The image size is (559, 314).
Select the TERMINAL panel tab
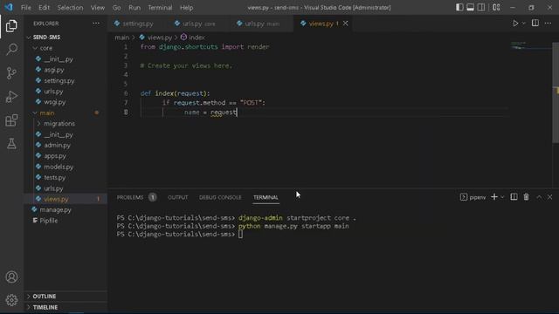coord(266,197)
